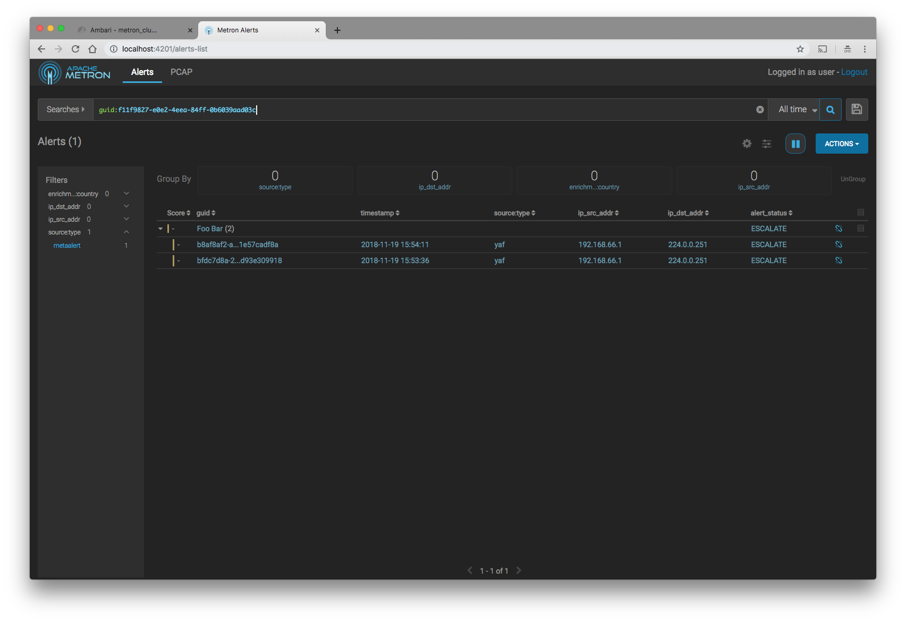This screenshot has height=622, width=906.
Task: Reload the page in browser
Action: (75, 49)
